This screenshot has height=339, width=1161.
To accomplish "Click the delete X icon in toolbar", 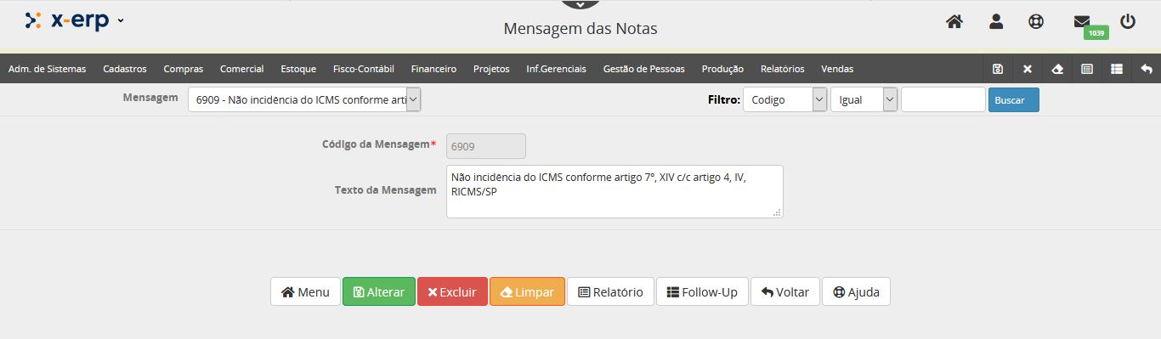I will click(x=1028, y=69).
